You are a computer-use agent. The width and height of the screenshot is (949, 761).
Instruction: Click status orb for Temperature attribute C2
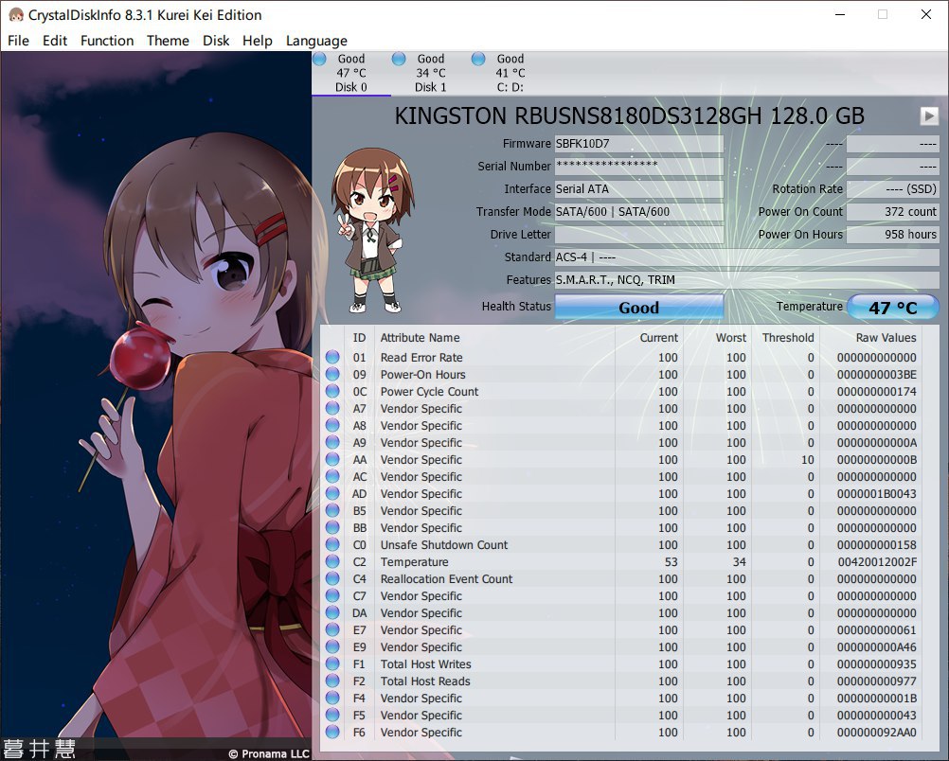point(332,561)
